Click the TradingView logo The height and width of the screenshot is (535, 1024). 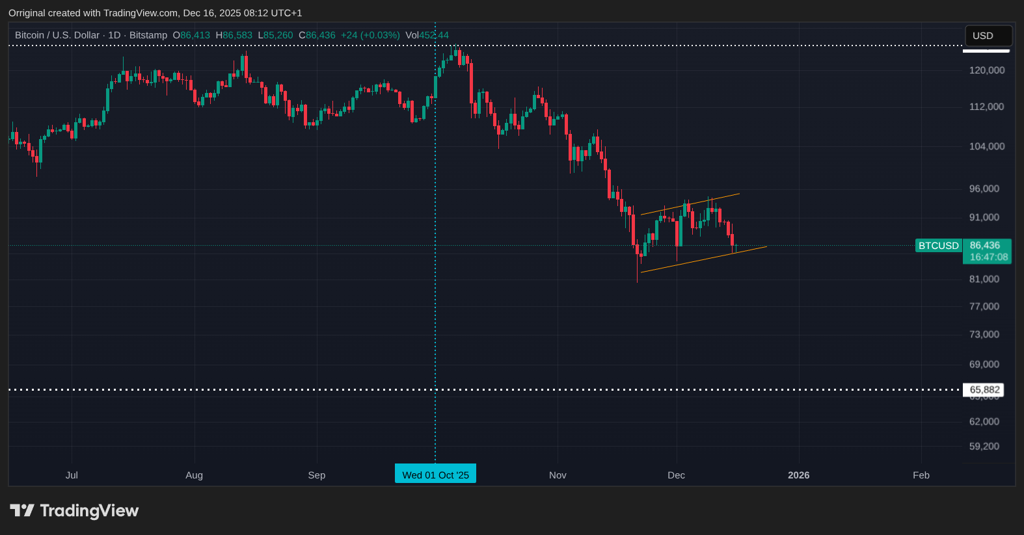point(74,511)
